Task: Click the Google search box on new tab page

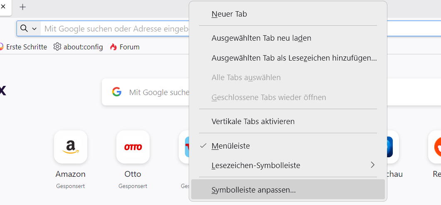Action: pos(158,92)
